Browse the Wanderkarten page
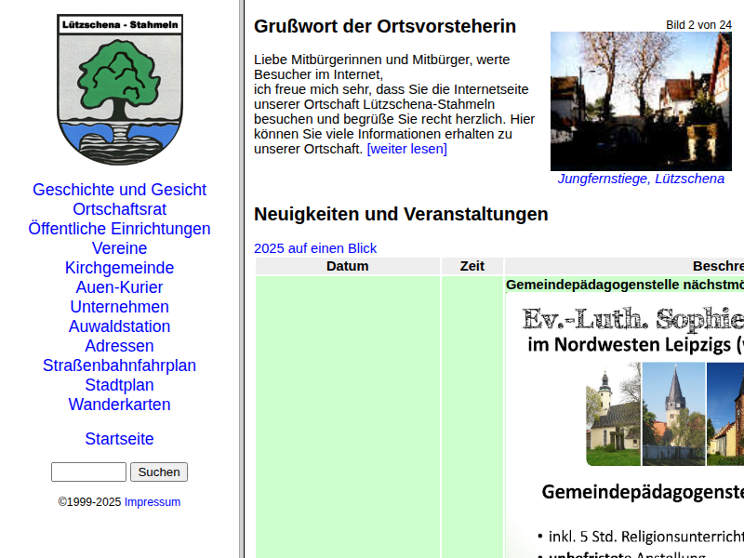Image resolution: width=744 pixels, height=558 pixels. click(x=119, y=405)
